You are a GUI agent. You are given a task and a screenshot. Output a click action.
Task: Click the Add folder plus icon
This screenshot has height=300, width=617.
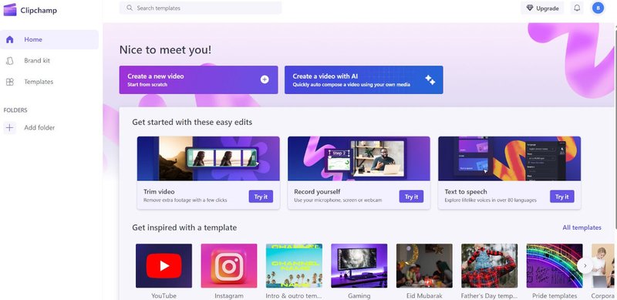click(x=10, y=127)
